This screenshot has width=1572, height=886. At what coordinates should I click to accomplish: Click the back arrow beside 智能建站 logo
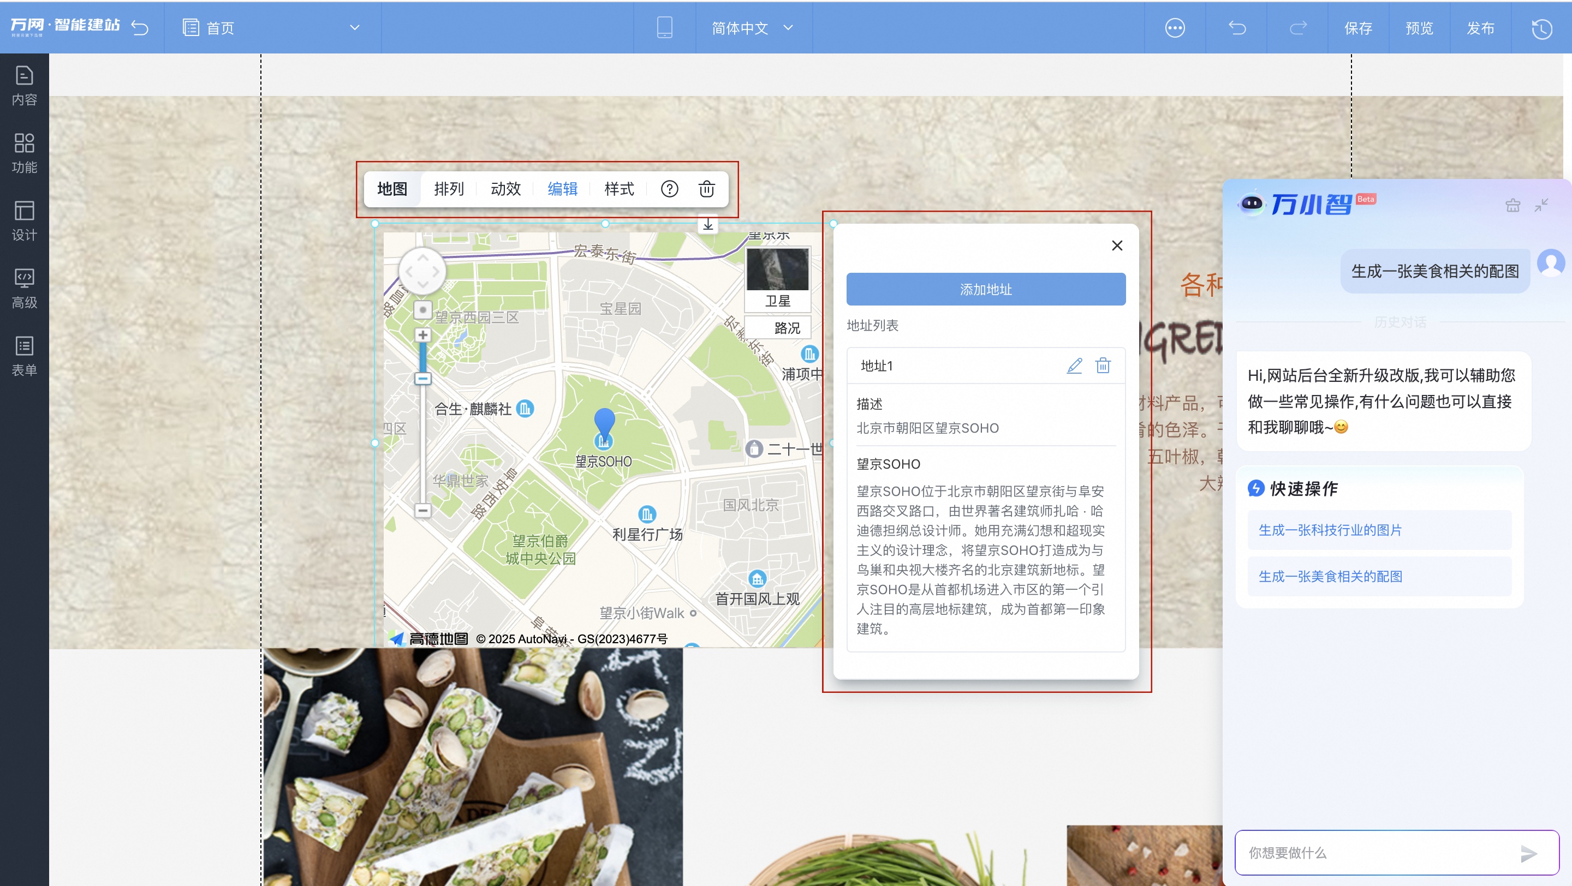coord(140,27)
